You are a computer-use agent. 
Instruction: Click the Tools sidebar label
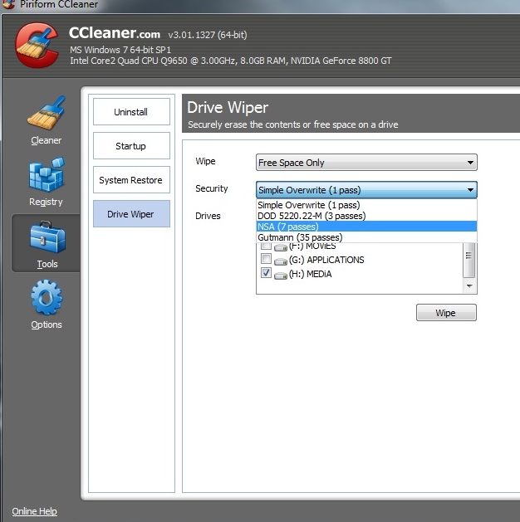(x=47, y=264)
